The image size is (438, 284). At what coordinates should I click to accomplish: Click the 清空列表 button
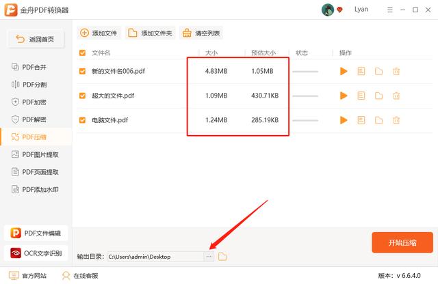pyautogui.click(x=201, y=33)
